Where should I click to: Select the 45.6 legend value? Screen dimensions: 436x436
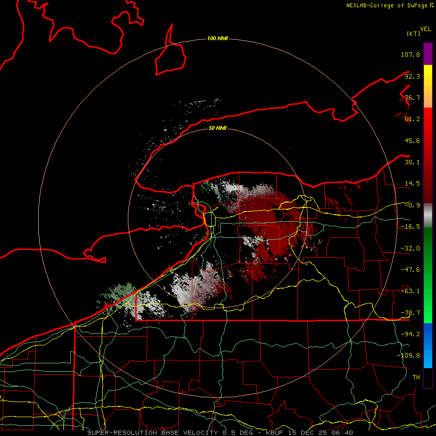point(412,140)
